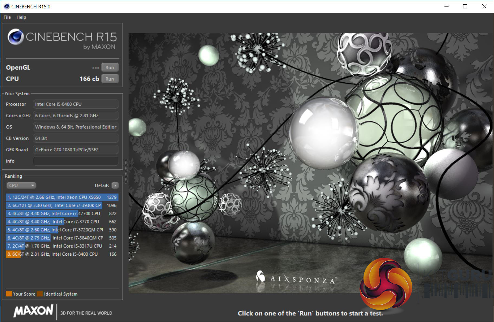Image resolution: width=494 pixels, height=322 pixels.
Task: Click the Details arrow icon
Action: point(115,186)
